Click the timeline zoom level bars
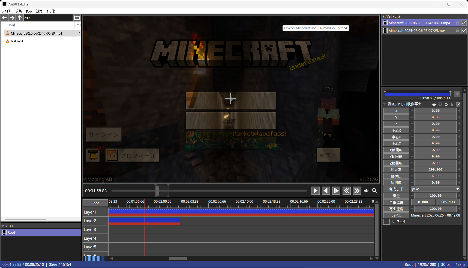 click(x=95, y=258)
